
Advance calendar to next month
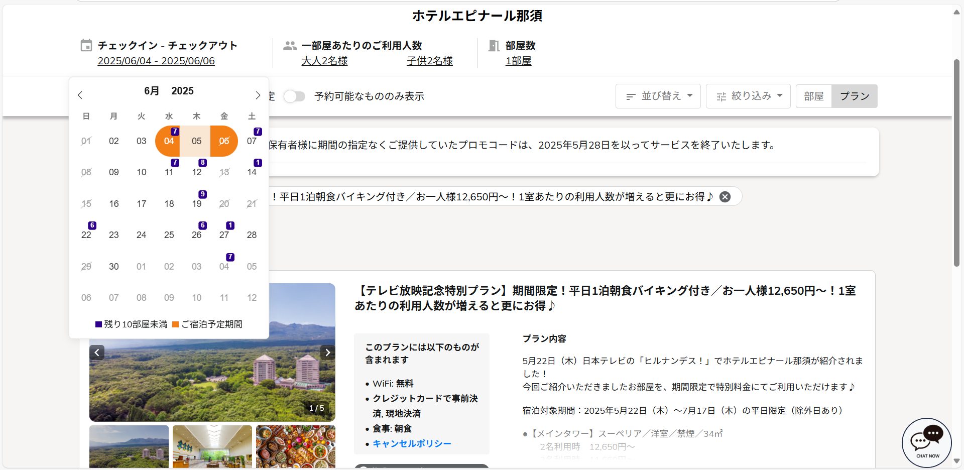(x=258, y=95)
